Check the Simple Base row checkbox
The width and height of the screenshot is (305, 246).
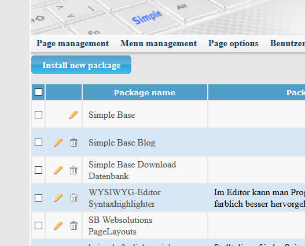[39, 114]
